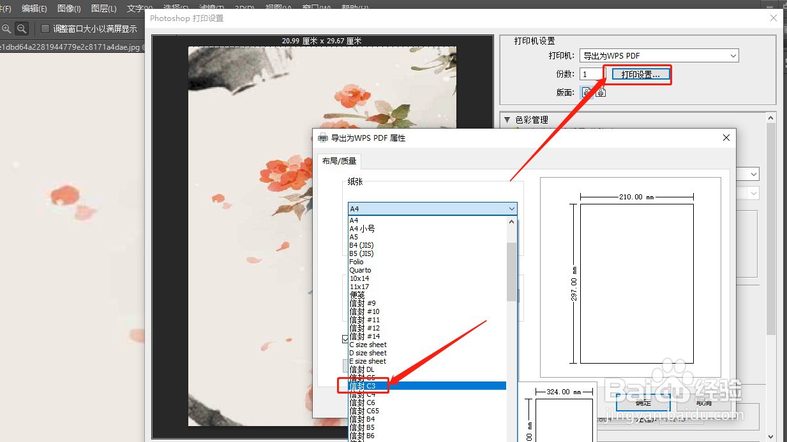Open the printer dropdown showing 导出为WPS PDF
This screenshot has width=787, height=442.
point(659,55)
